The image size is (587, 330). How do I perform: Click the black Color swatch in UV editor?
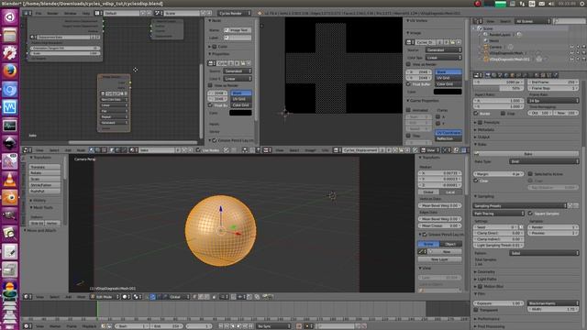pos(448,92)
